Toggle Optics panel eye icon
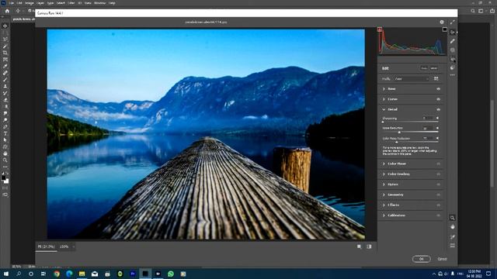The height and width of the screenshot is (279, 497). (x=438, y=184)
